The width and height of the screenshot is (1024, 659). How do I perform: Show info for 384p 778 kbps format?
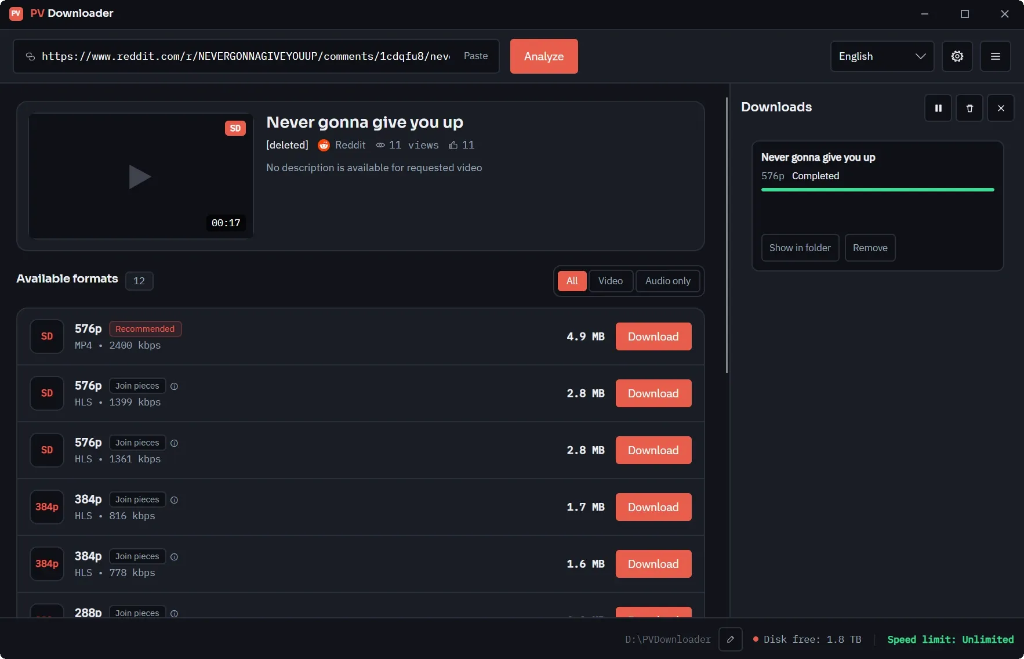(174, 557)
